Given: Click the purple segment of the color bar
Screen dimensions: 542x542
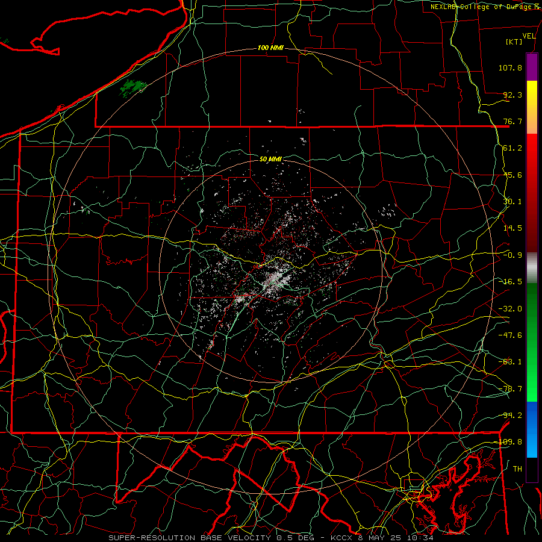Looking at the screenshot, I should click(532, 67).
